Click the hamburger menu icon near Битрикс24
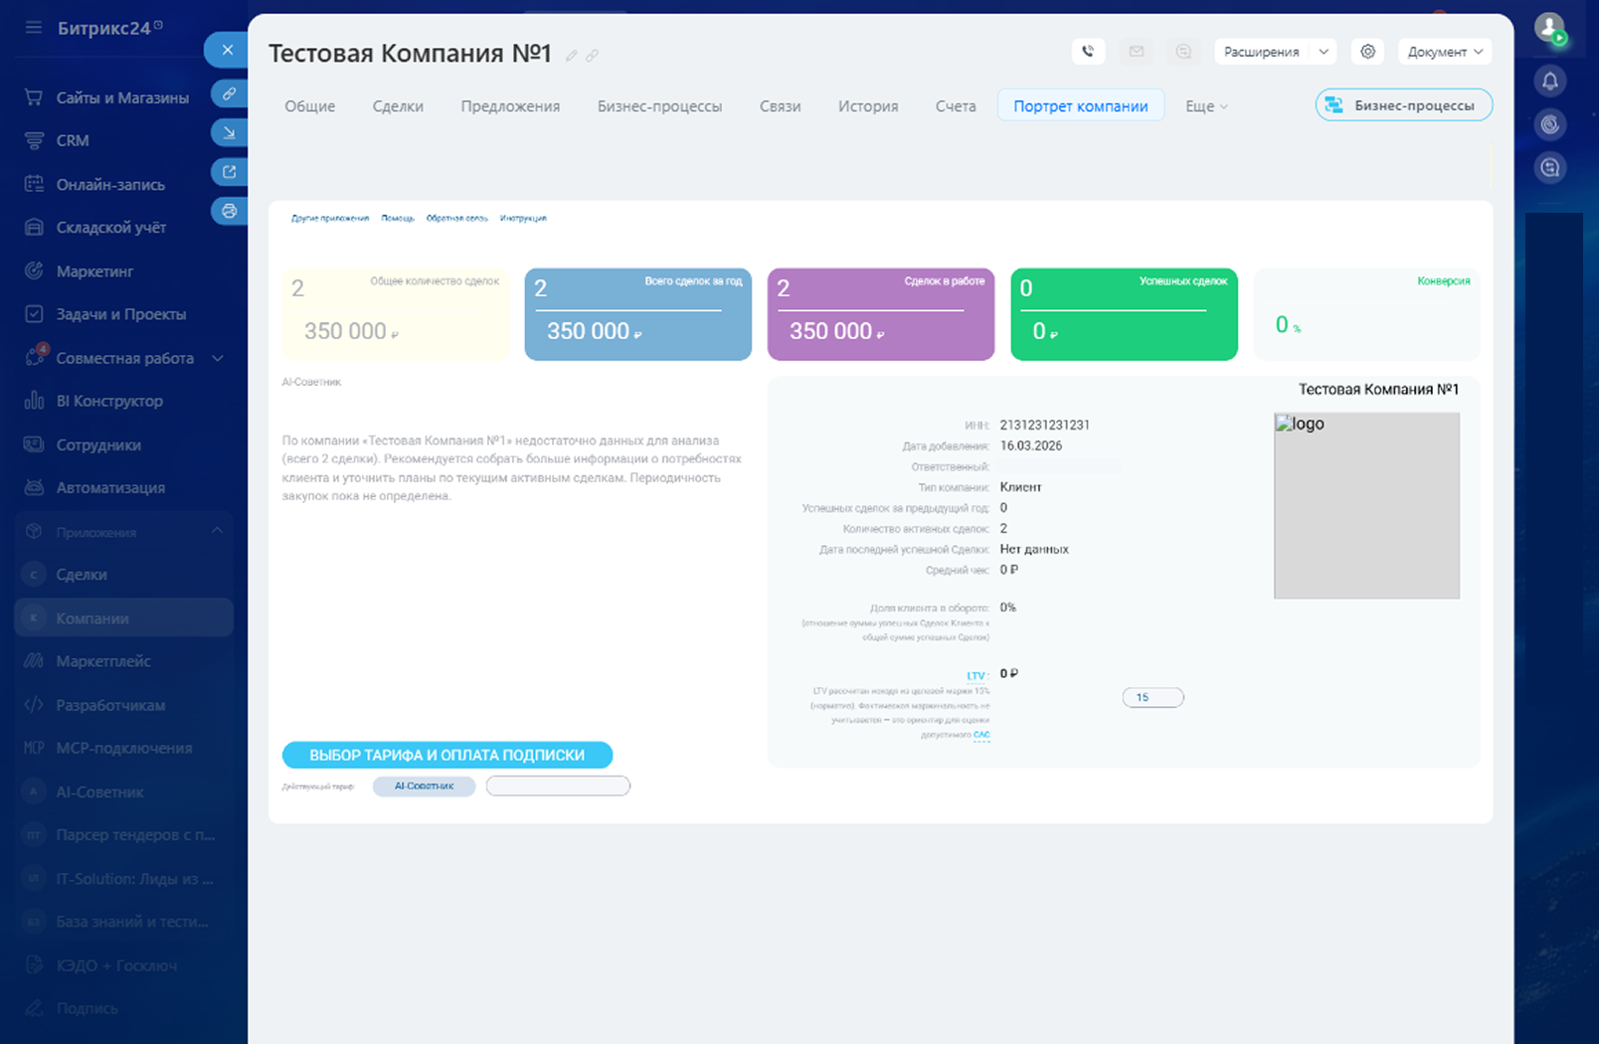The height and width of the screenshot is (1044, 1599). point(34,28)
